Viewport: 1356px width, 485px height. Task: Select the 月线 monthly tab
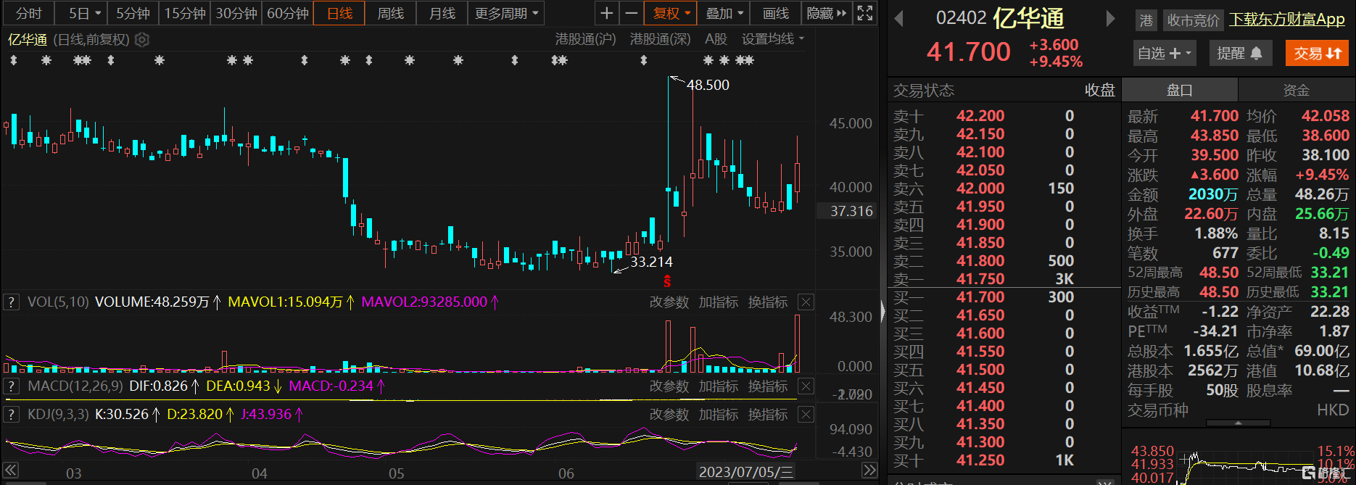pos(442,13)
